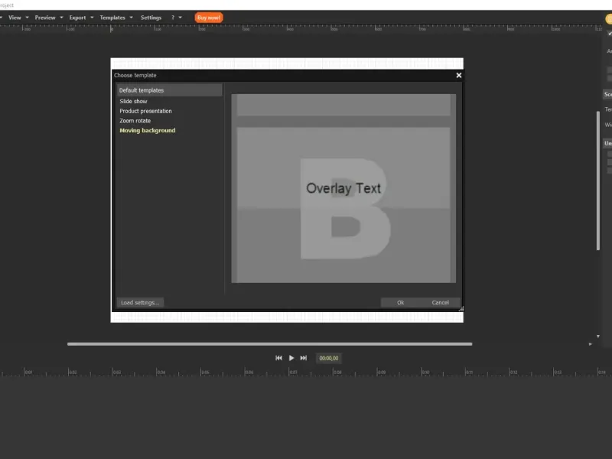Image resolution: width=612 pixels, height=459 pixels.
Task: Open the Settings menu
Action: (151, 18)
